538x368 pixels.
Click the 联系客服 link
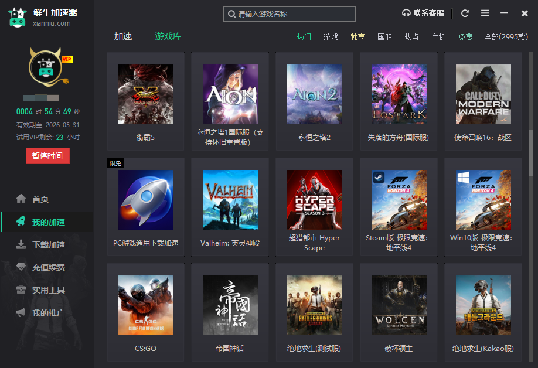tap(429, 13)
